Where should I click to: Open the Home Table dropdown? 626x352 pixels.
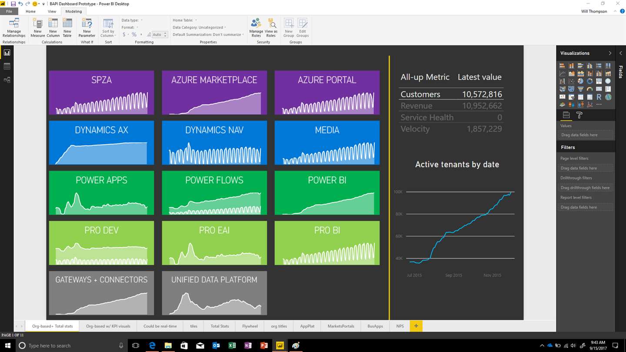185,20
